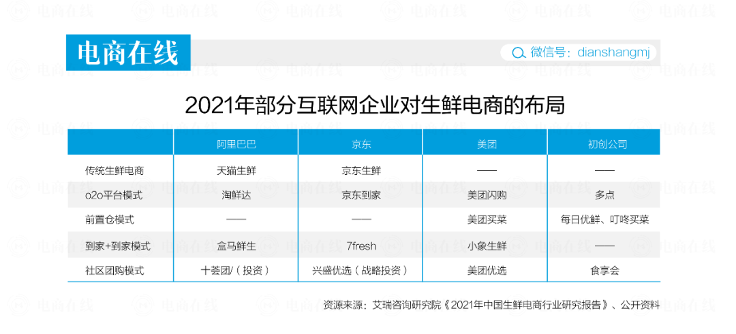Click the 淘鲜达 cell

click(236, 195)
